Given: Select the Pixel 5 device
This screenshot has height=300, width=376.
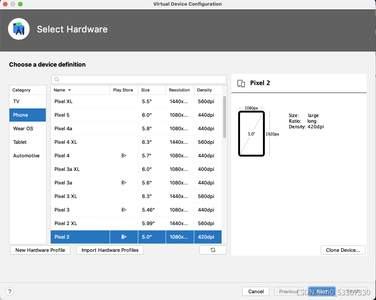Looking at the screenshot, I should [136, 115].
